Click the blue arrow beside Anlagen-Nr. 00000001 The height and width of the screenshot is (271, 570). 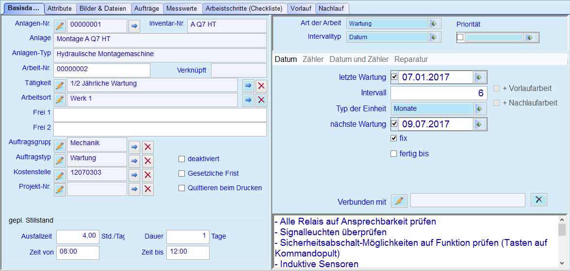(x=134, y=26)
